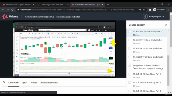Close the inactive Commodity Channel Index tab

[x=68, y=5]
